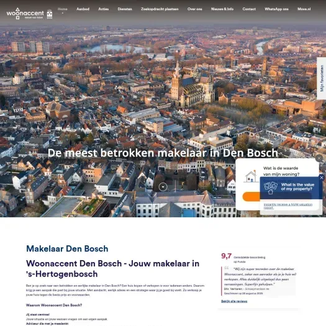Image resolution: width=326 pixels, height=326 pixels.
Task: Go to Zoekopdracht plaatsen
Action: coord(160,9)
